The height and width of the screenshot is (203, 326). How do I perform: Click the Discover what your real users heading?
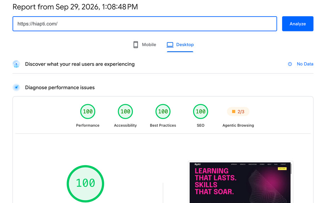(80, 64)
